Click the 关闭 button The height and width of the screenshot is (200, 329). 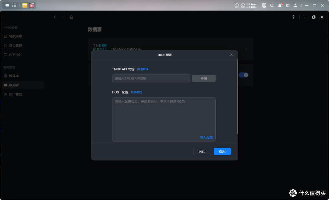tap(202, 152)
